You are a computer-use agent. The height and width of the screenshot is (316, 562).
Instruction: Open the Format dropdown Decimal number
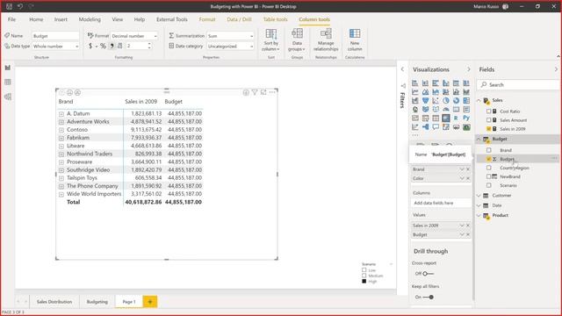click(134, 36)
